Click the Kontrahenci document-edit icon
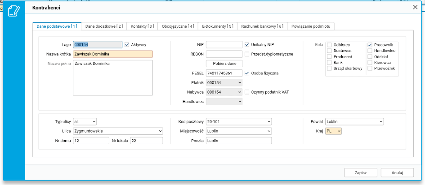Viewport: 425px width, 185px height. [x=14, y=11]
